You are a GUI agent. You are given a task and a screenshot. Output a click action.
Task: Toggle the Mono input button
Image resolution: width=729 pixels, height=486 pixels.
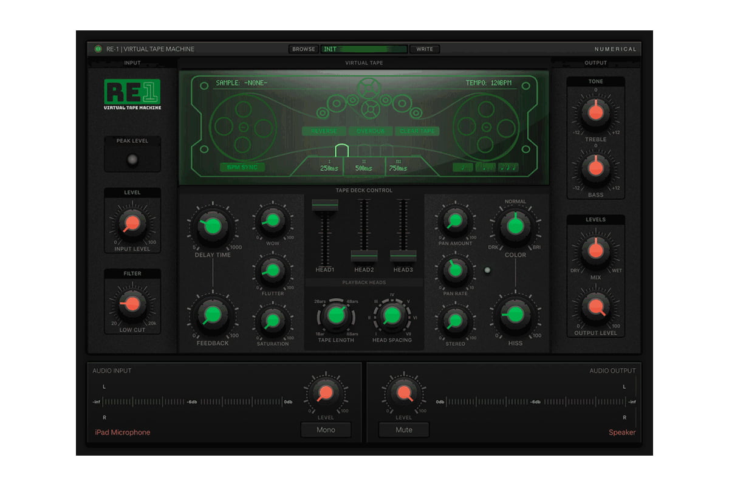click(x=326, y=430)
